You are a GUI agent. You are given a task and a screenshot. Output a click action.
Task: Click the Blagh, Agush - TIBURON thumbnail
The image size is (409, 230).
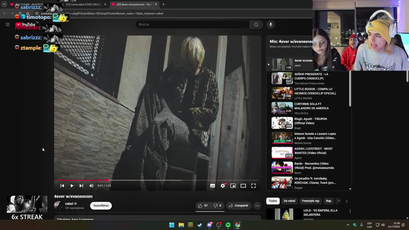[x=282, y=123]
